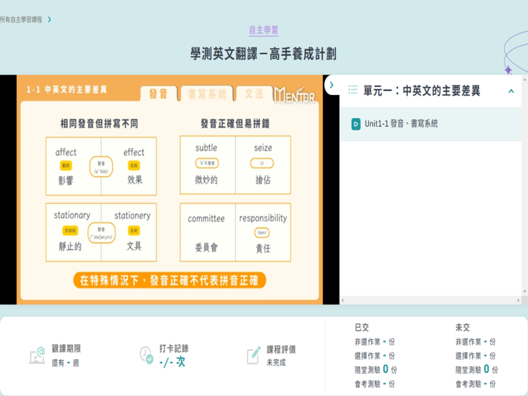Hide the unit list side panel
Viewport: 528px width, 396px height.
coord(331,85)
